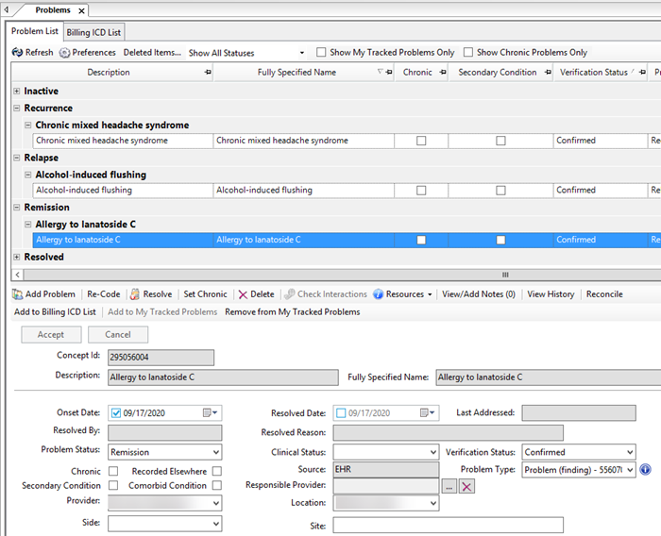This screenshot has height=536, width=661.
Task: Clear Responsible Provider with red X
Action: click(x=466, y=487)
